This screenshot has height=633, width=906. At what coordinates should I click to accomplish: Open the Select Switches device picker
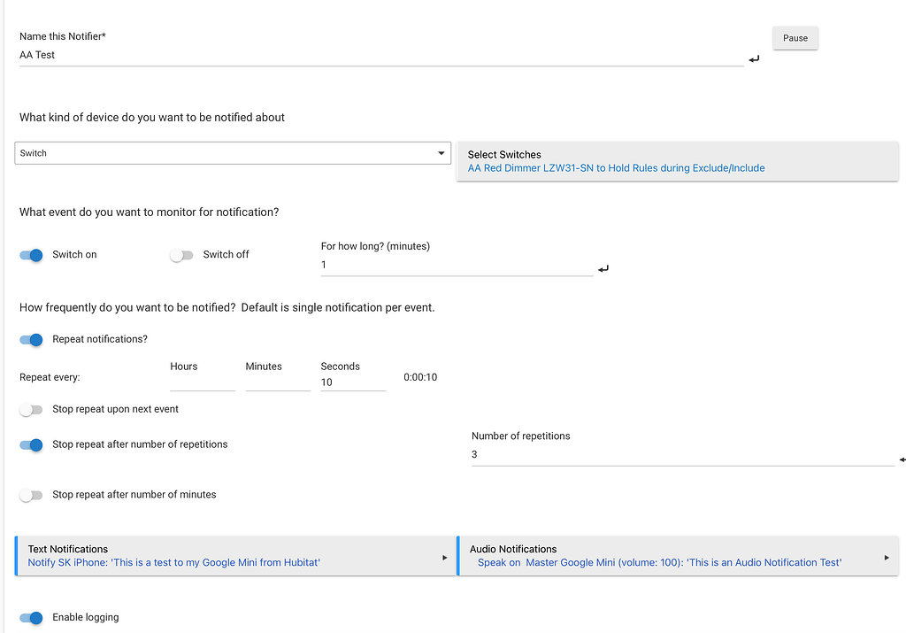(677, 161)
